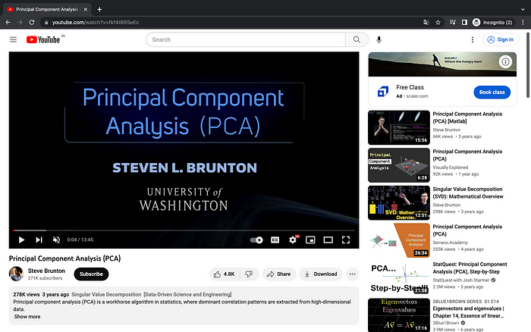Seek on the video progress bar
The image size is (531, 332).
184,230
